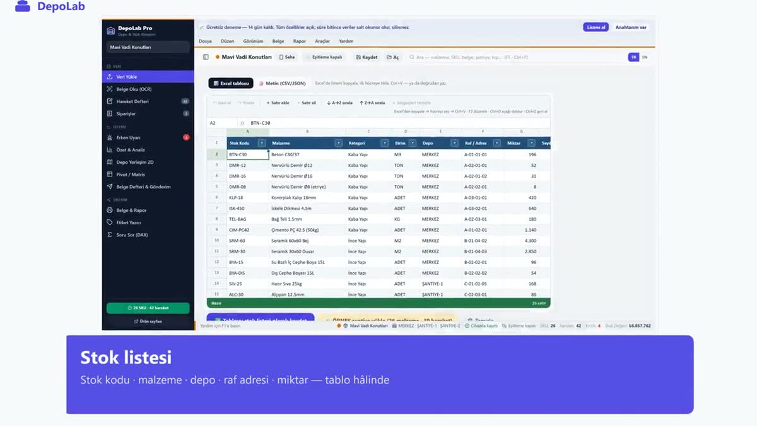Screen dimensions: 757x426
Task: Open the Dosya menu
Action: point(205,41)
